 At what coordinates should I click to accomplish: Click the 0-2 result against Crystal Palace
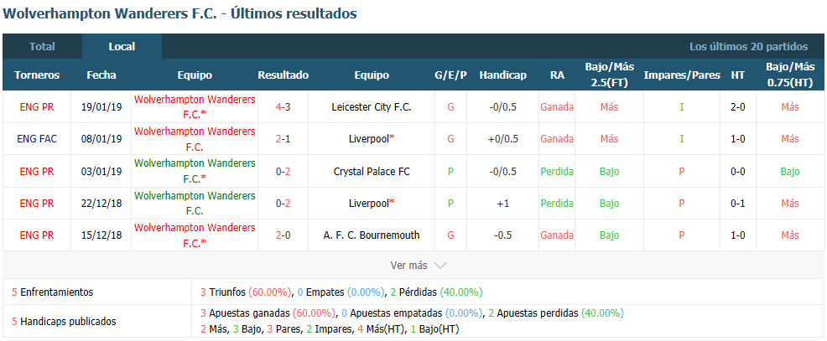pos(283,171)
